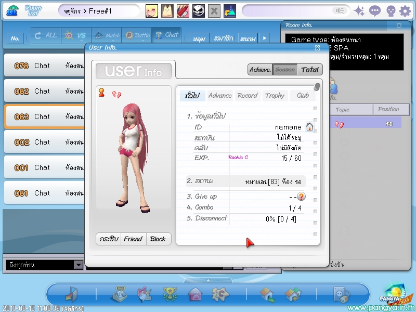Show Give up help question mark
Image resolution: width=416 pixels, height=312 pixels.
click(301, 197)
